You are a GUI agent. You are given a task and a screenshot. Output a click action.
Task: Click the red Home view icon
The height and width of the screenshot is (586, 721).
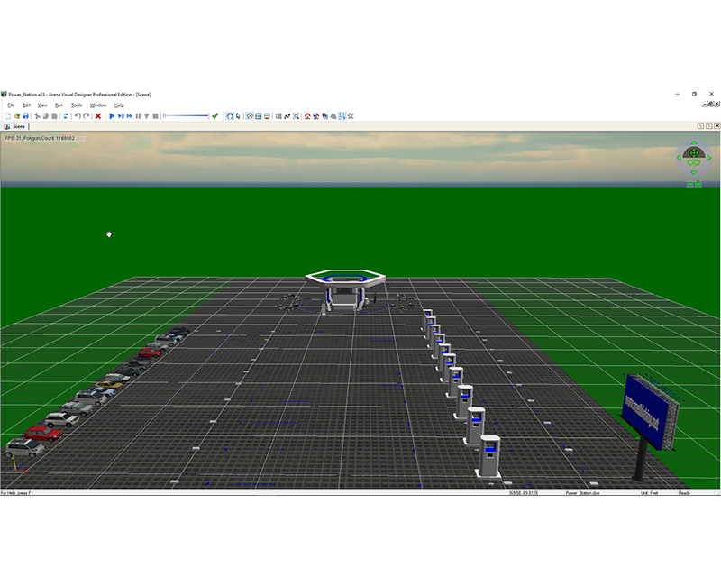point(307,116)
